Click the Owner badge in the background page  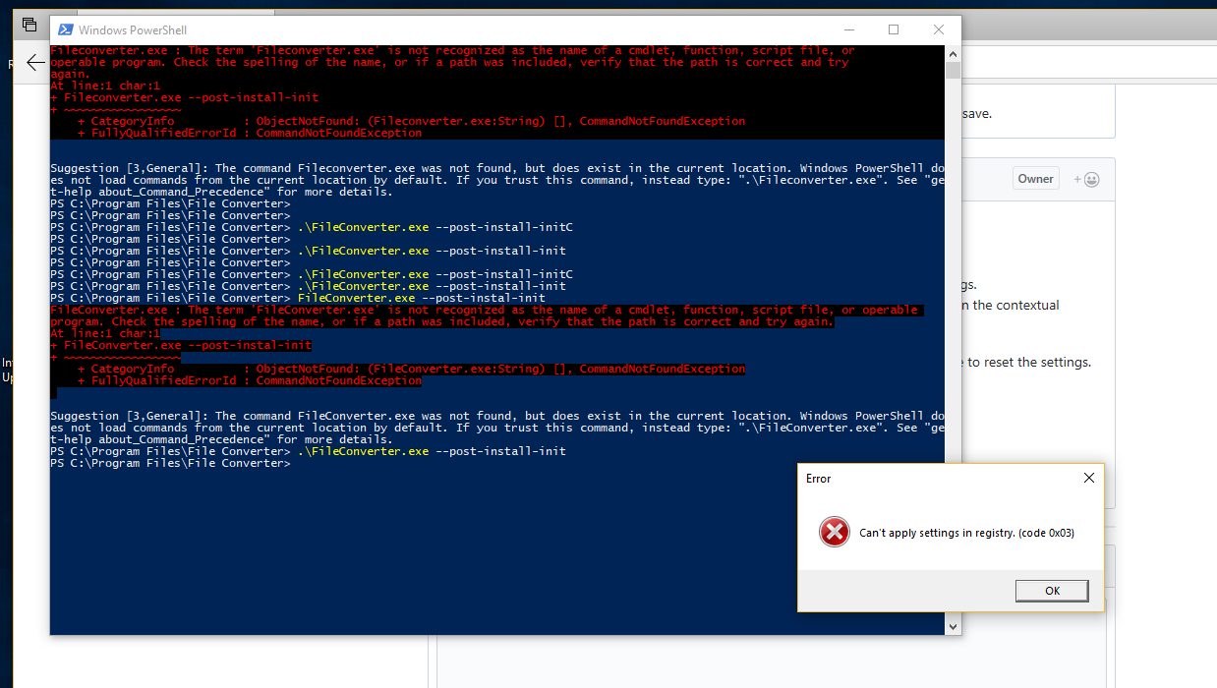[1035, 179]
